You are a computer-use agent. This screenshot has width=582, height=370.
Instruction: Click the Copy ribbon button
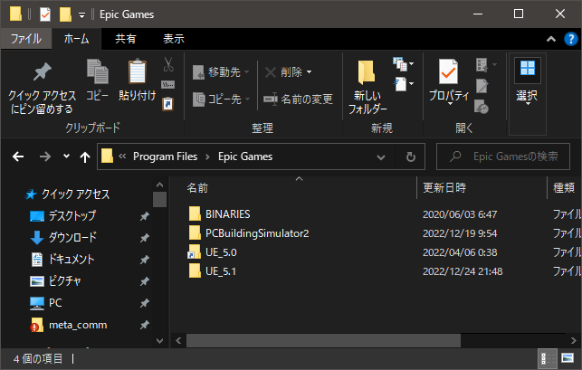(97, 81)
